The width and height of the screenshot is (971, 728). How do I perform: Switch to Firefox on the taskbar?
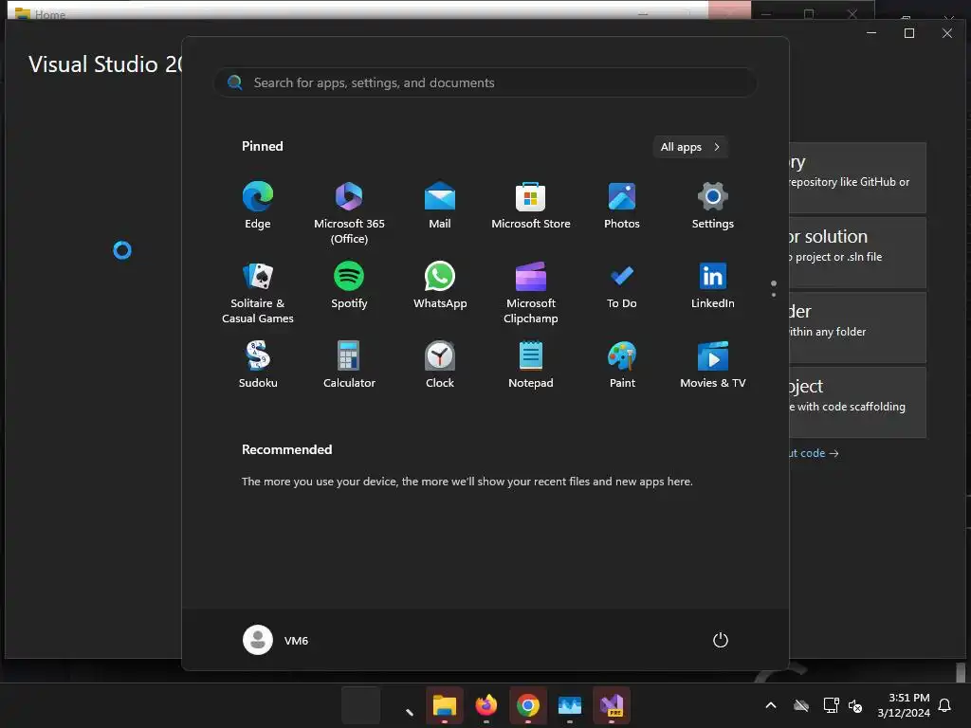point(486,705)
